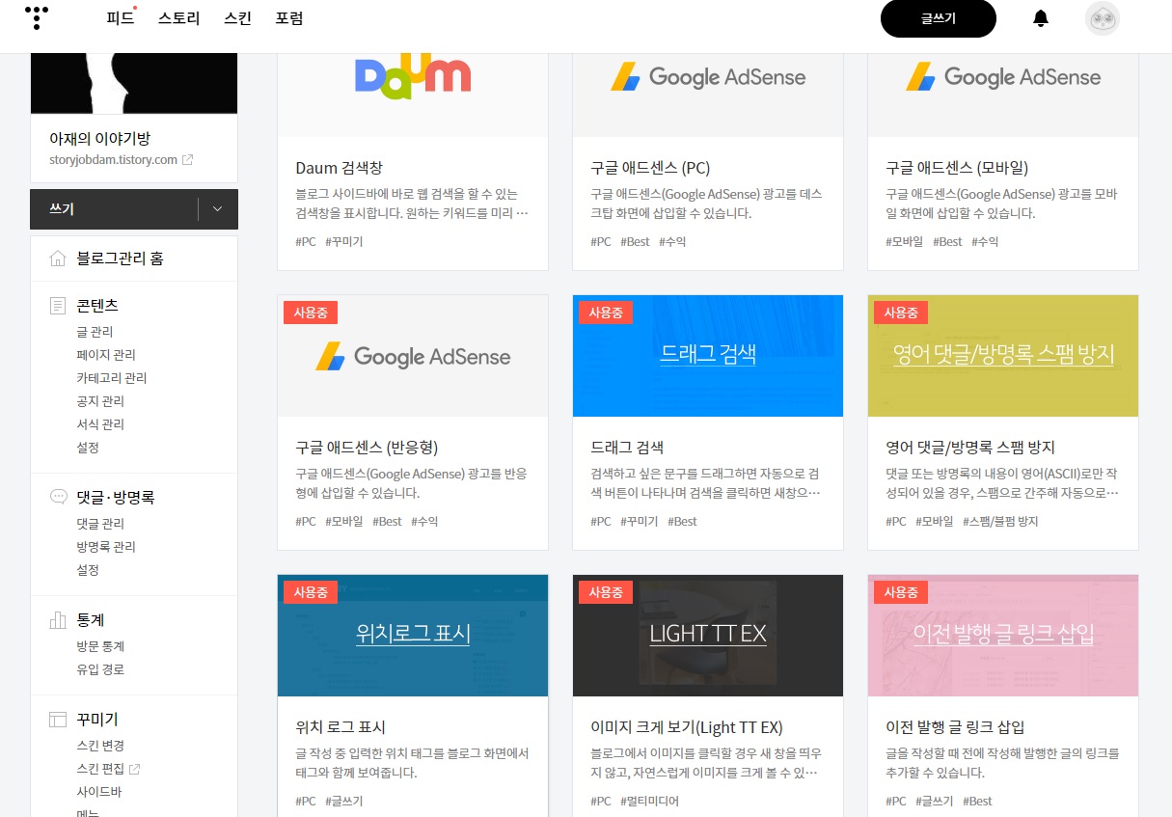Click the 댓글·방명록 speech bubble icon

[58, 498]
